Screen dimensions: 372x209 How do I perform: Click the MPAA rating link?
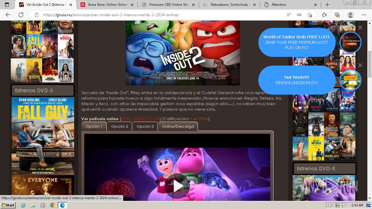coord(203,119)
